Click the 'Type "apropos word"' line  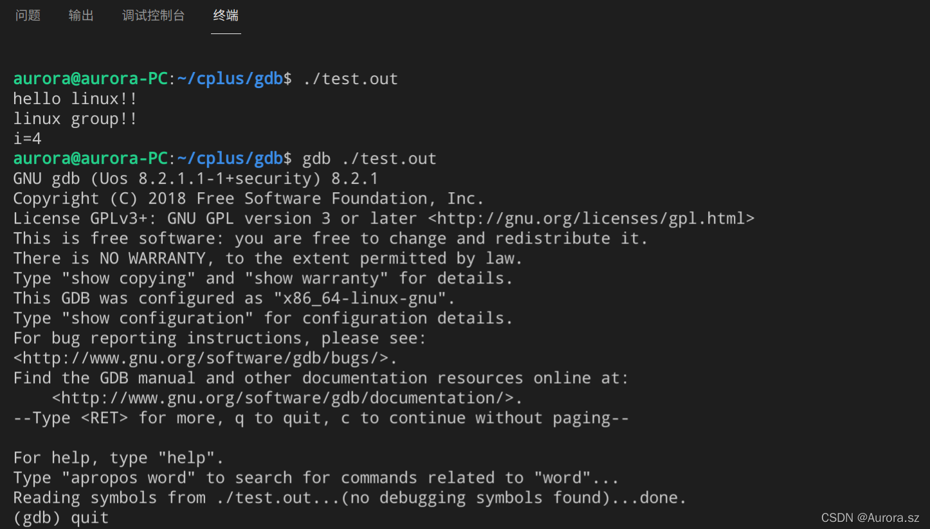tap(316, 478)
